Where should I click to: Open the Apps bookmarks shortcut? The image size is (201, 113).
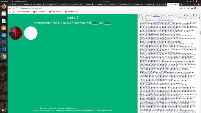12,12
